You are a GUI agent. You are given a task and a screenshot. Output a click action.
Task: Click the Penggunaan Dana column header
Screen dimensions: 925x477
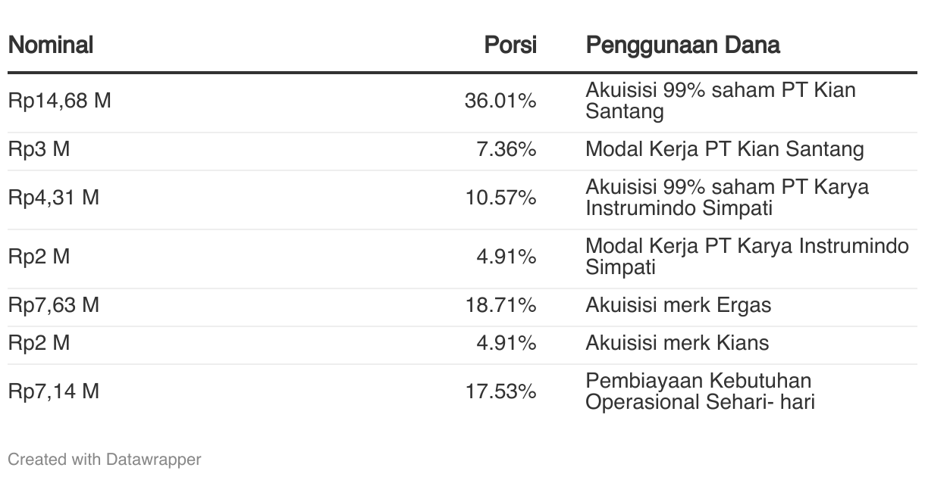[682, 45]
